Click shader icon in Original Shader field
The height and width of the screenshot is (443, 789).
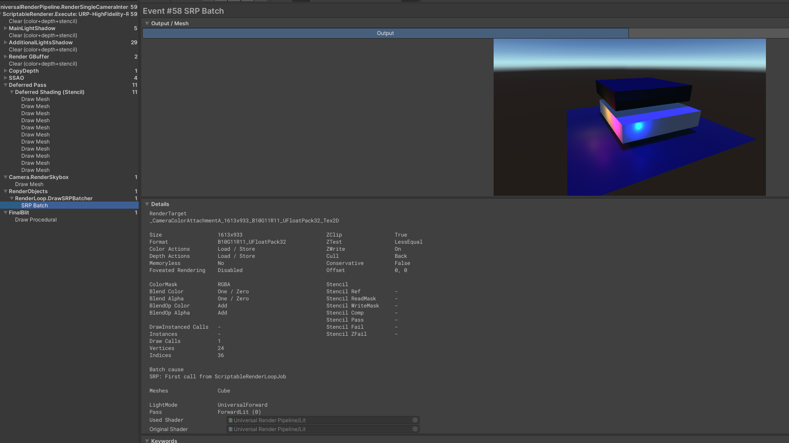pyautogui.click(x=231, y=429)
